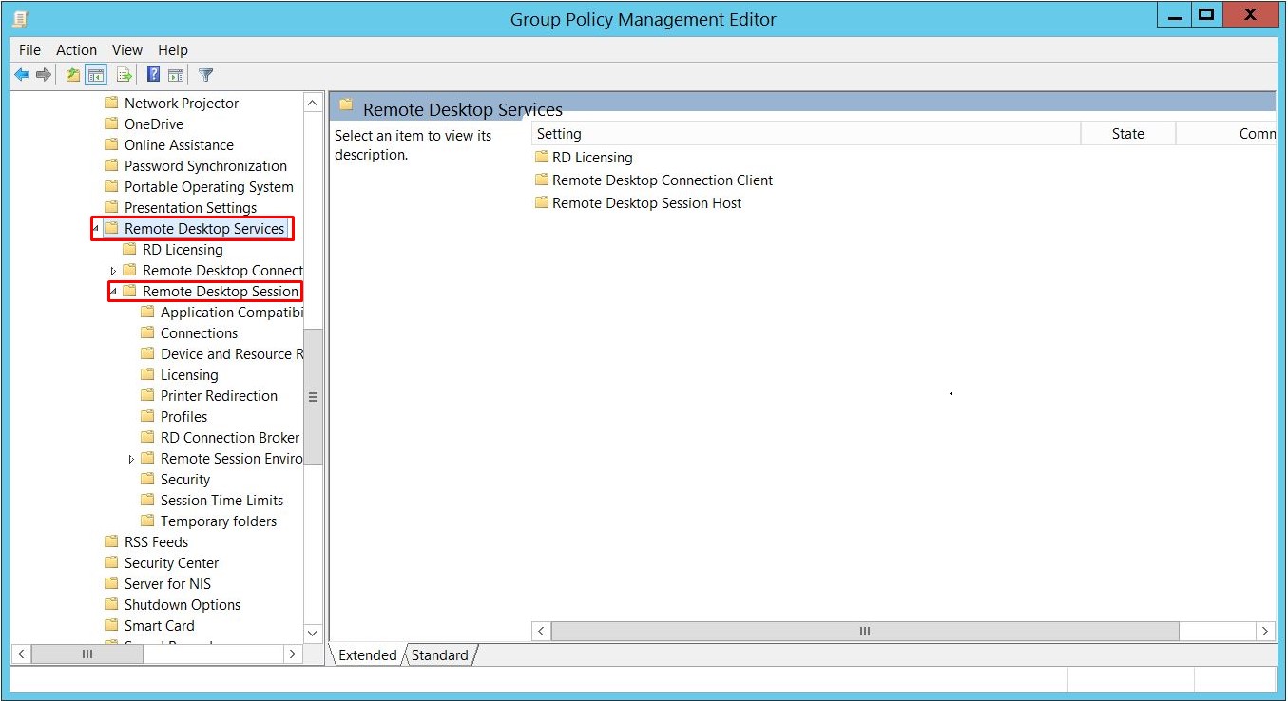Viewport: 1288px width, 701px height.
Task: Expand the Remote Desktop Connection Client node
Action: pos(114,271)
